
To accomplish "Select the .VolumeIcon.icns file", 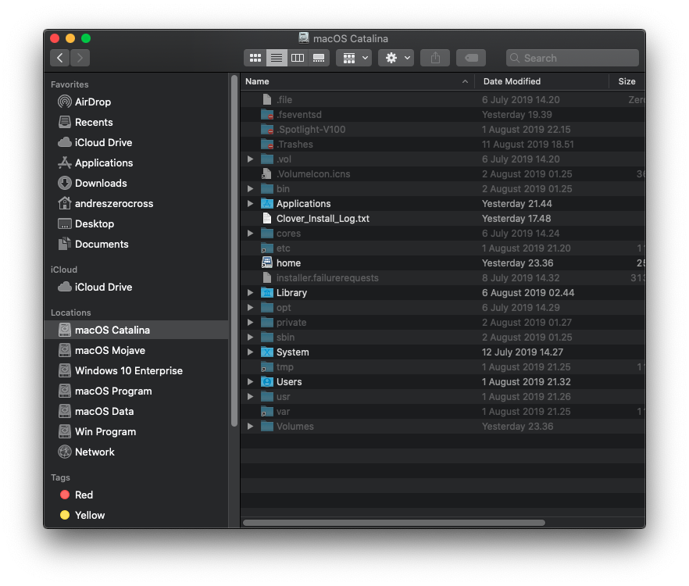I will coord(443,174).
